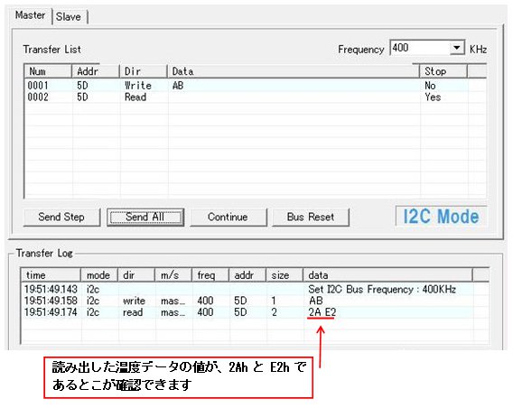Click the addr column header in Transfer Log

pos(247,275)
